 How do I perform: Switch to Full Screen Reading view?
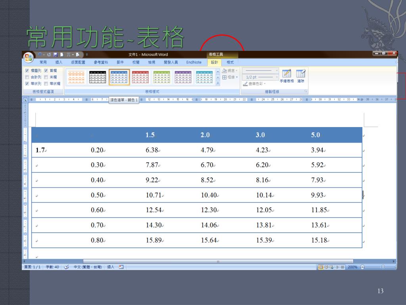click(326, 267)
